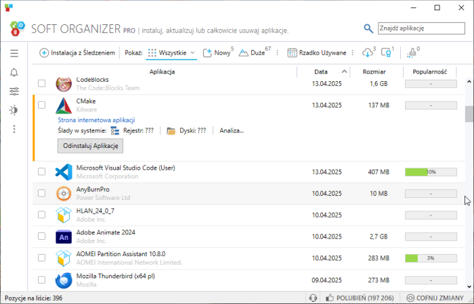This screenshot has height=304, width=474.
Task: Click the CMake triangle logo icon
Action: [x=64, y=105]
